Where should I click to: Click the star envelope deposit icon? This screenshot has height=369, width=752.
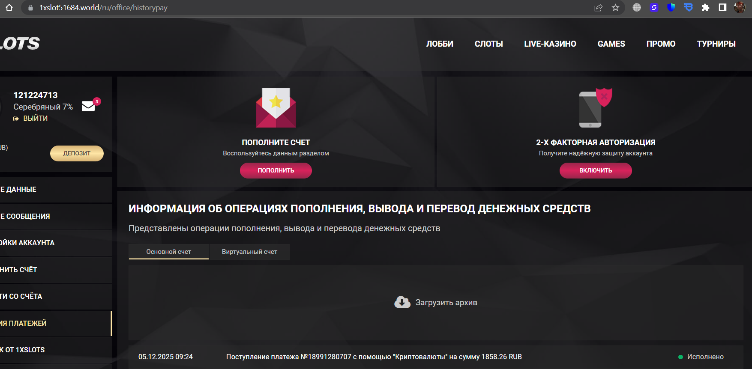coord(276,107)
